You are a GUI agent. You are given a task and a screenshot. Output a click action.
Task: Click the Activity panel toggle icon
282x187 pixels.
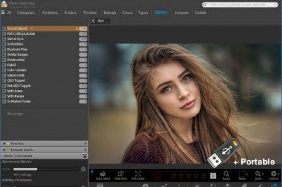pos(85,156)
